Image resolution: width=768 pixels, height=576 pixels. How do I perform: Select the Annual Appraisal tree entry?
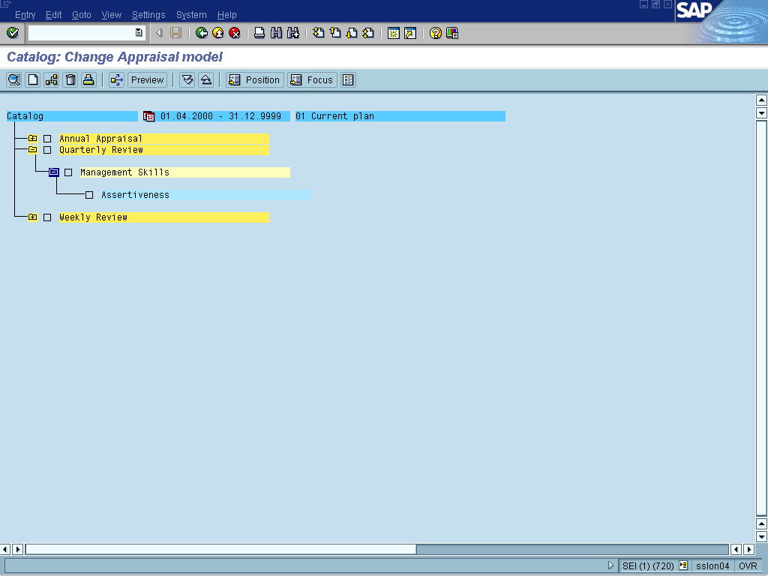[164, 139]
